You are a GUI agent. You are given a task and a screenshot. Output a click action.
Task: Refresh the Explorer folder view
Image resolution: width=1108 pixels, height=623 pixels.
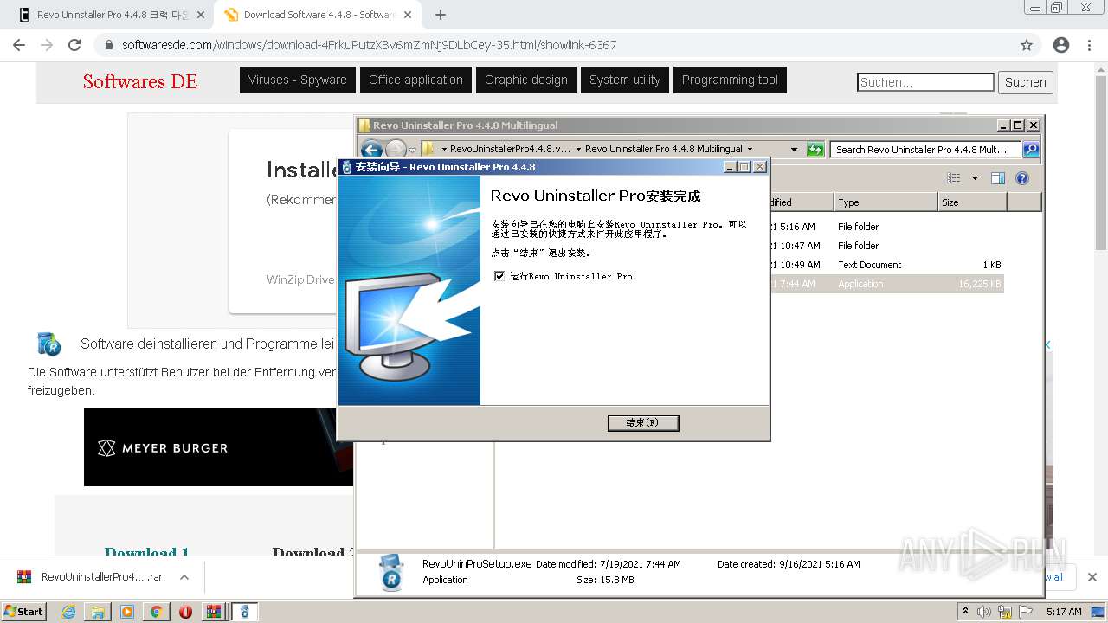815,149
